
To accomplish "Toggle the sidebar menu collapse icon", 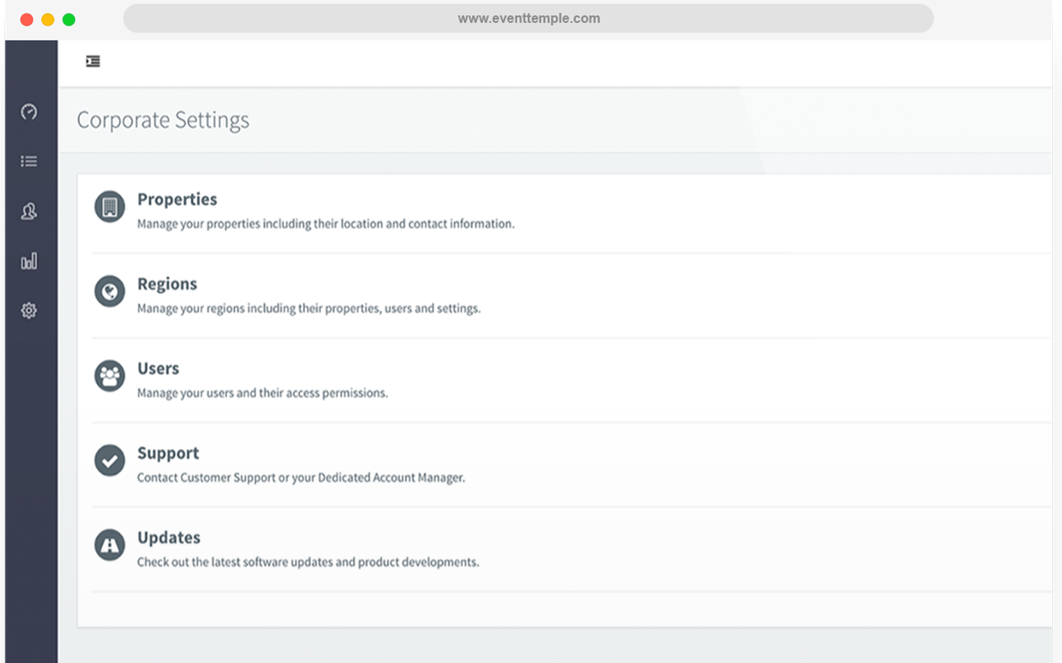I will tap(93, 61).
